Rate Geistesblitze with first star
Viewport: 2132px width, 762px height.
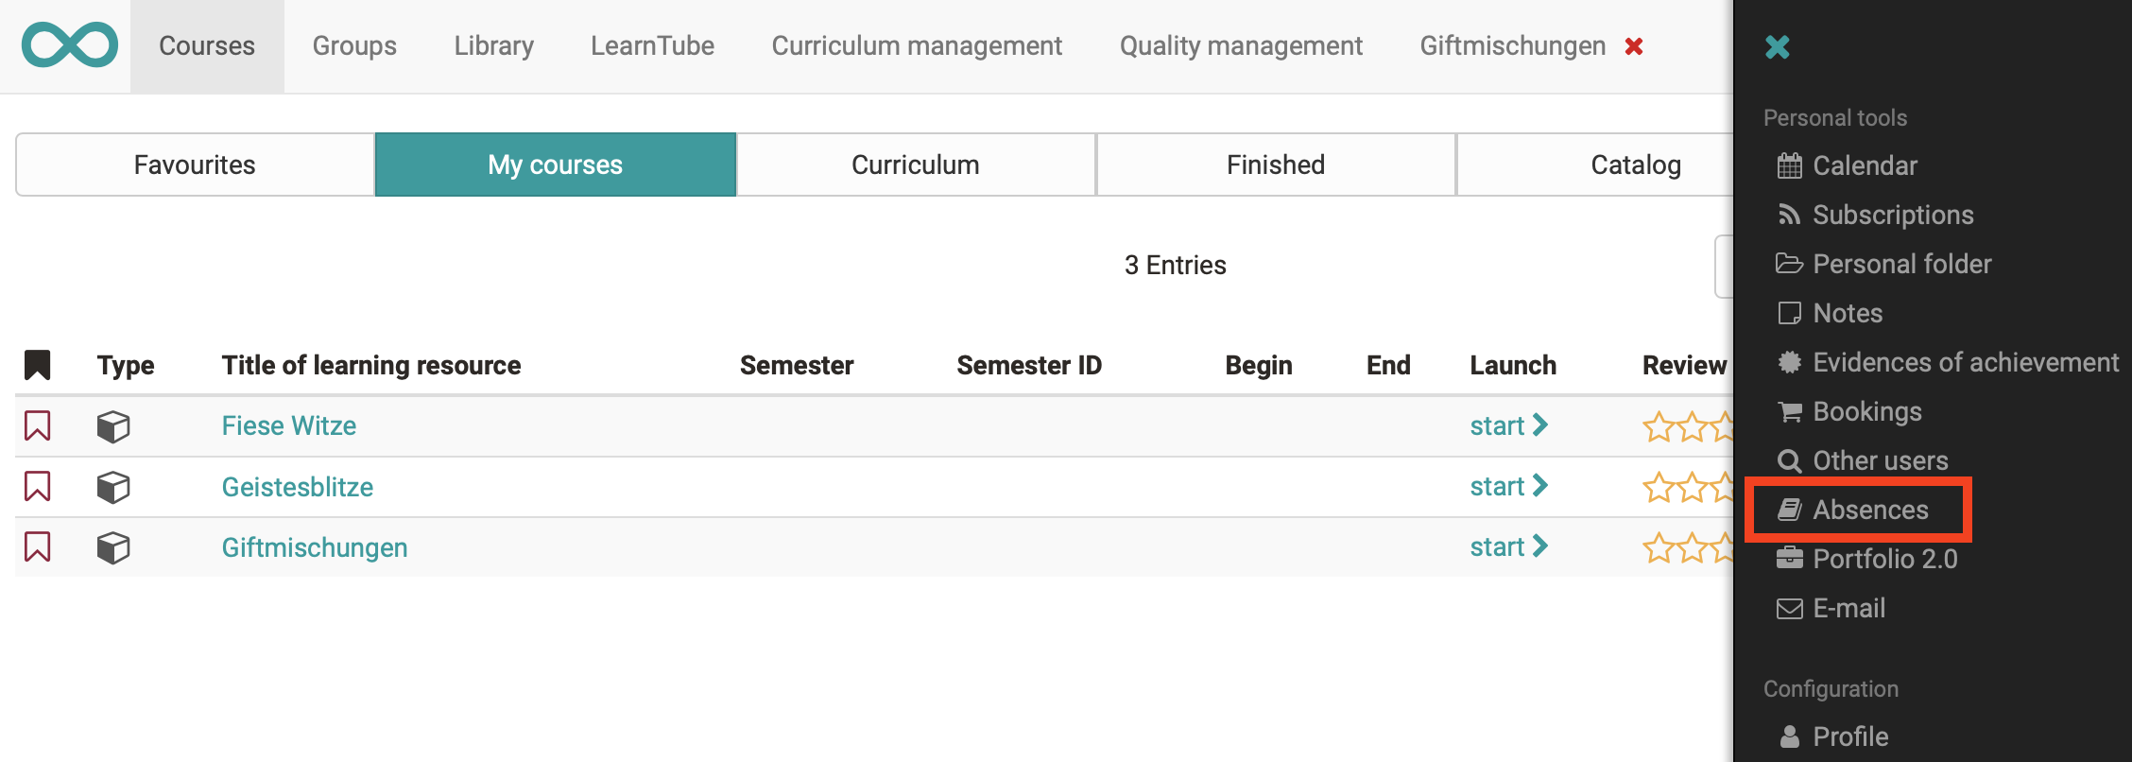coord(1659,488)
